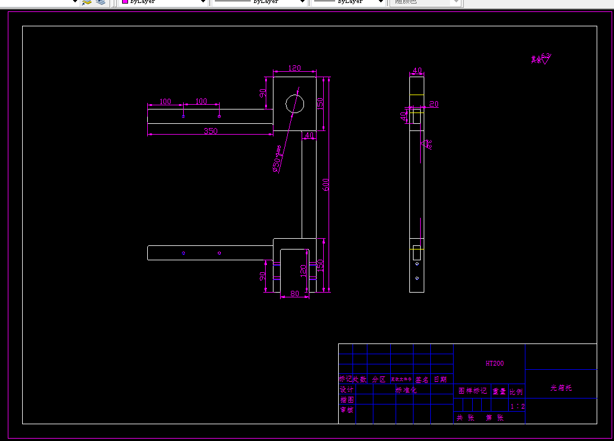Select the left 100 dimension on upper arm
614x441 pixels.
tap(165, 102)
